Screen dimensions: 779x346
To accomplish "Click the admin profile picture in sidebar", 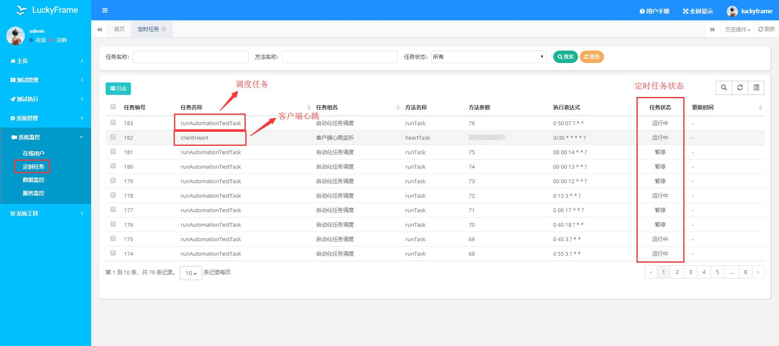I will coord(15,36).
